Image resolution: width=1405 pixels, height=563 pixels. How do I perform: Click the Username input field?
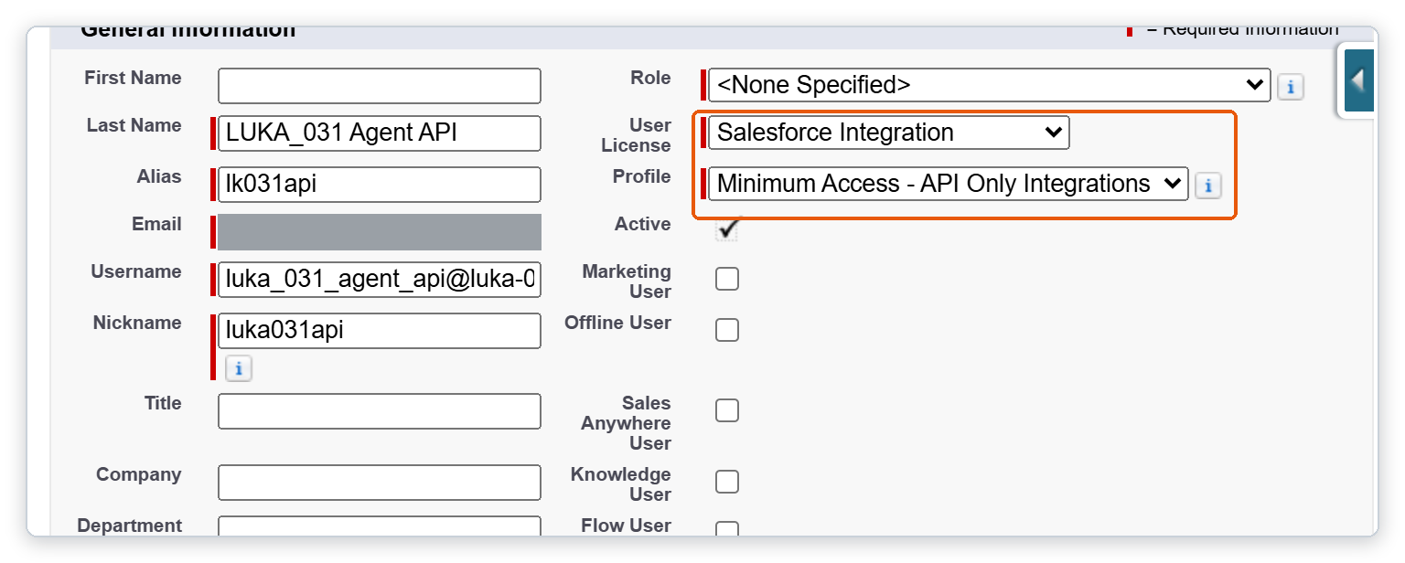[380, 280]
